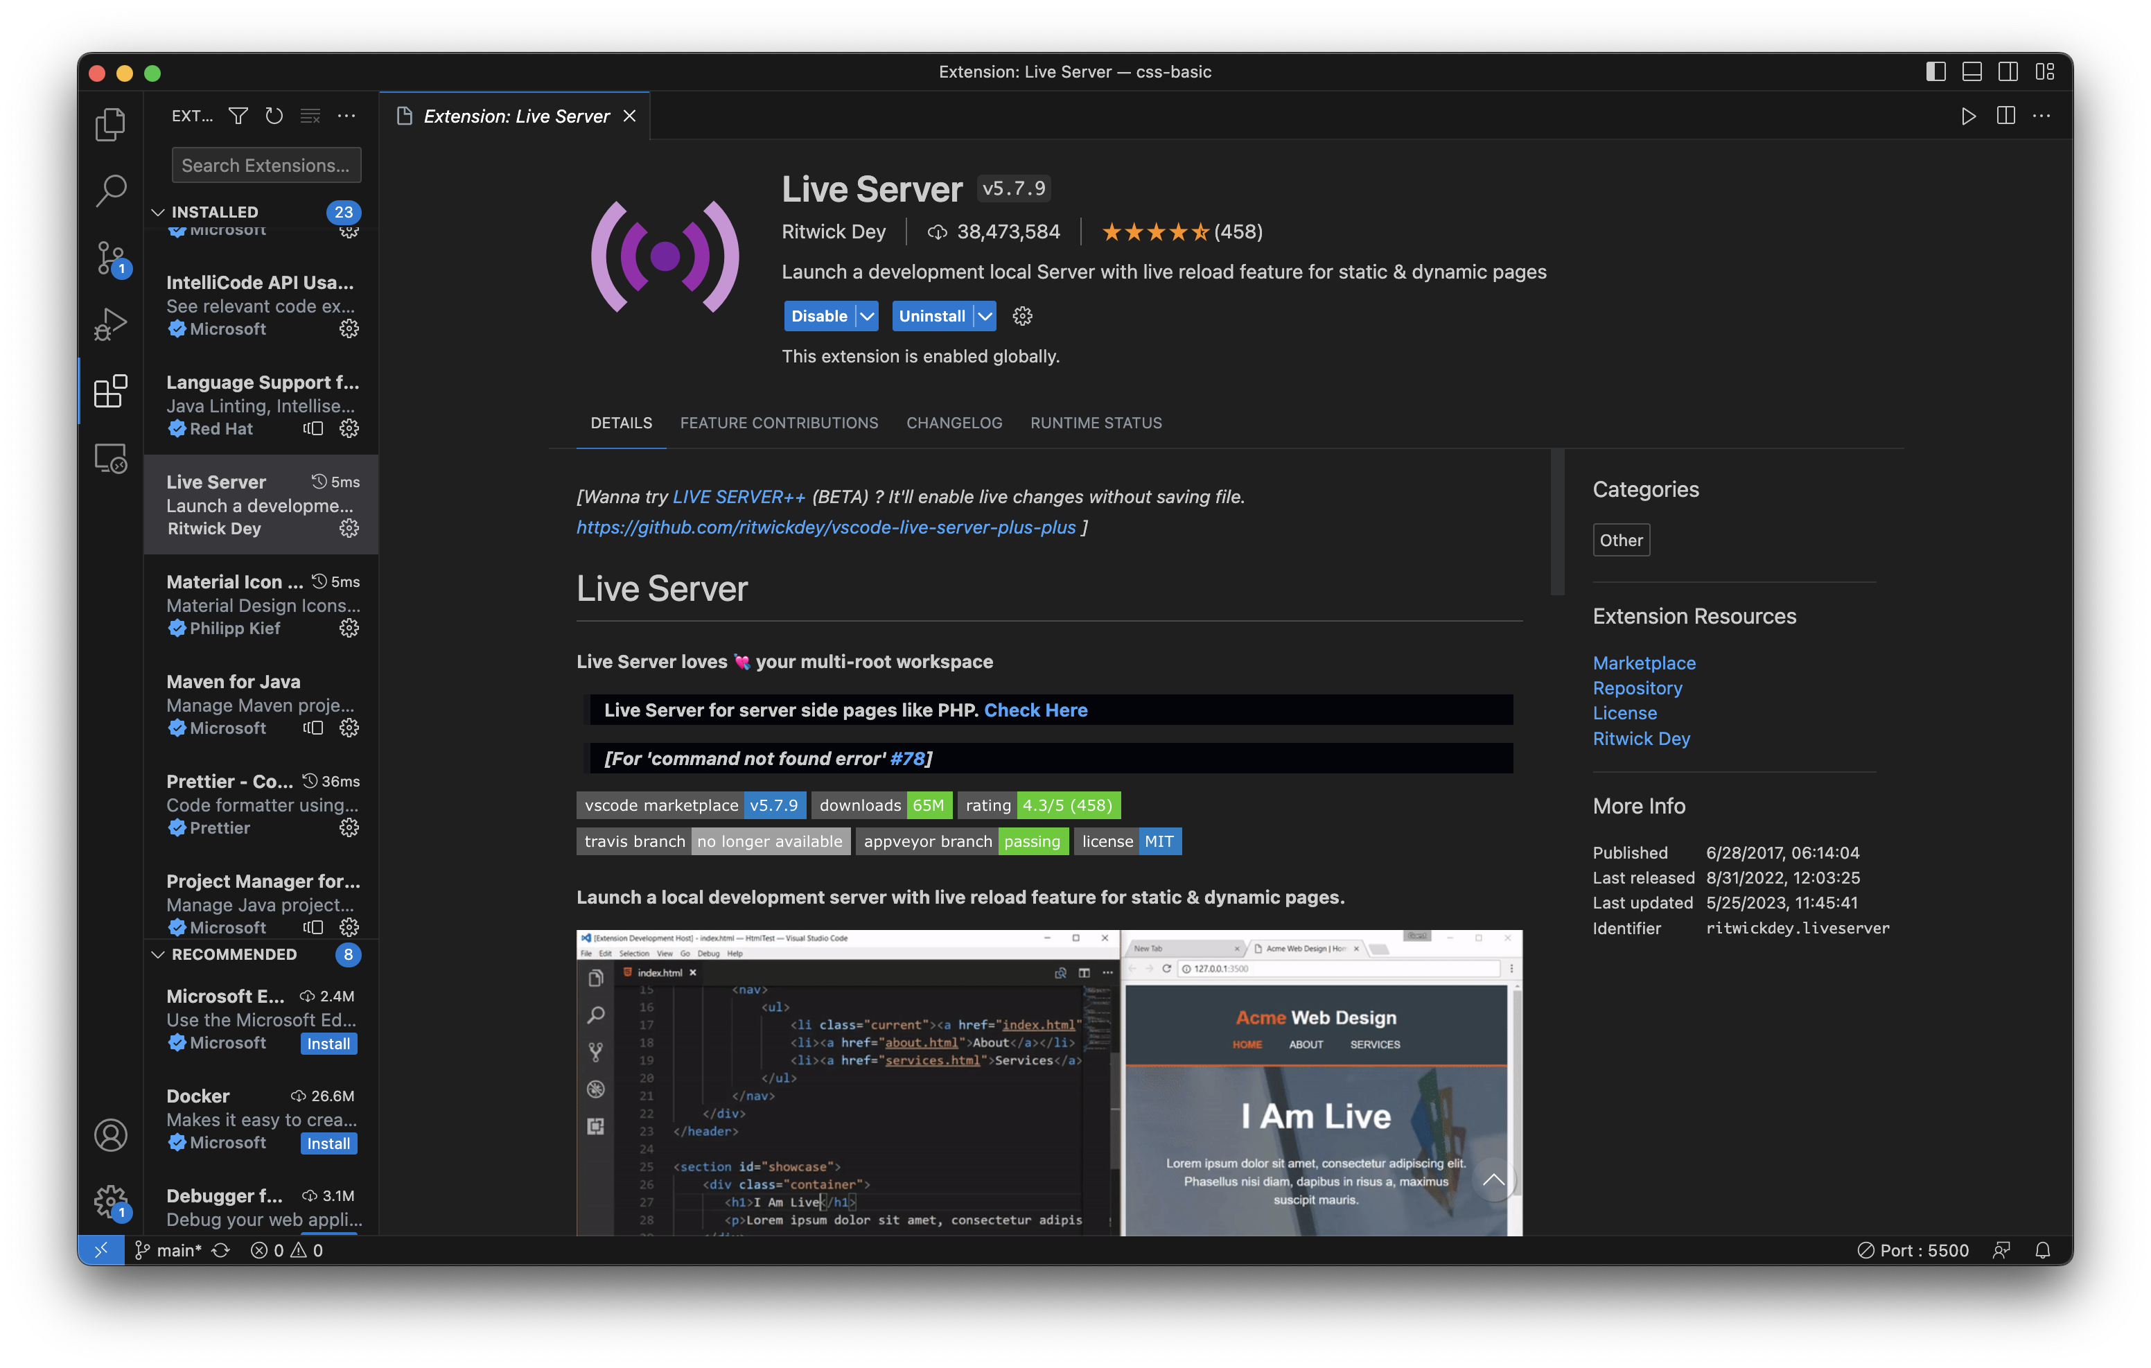Viewport: 2151px width, 1368px height.
Task: Open Run and Debug view icon
Action: [x=111, y=324]
